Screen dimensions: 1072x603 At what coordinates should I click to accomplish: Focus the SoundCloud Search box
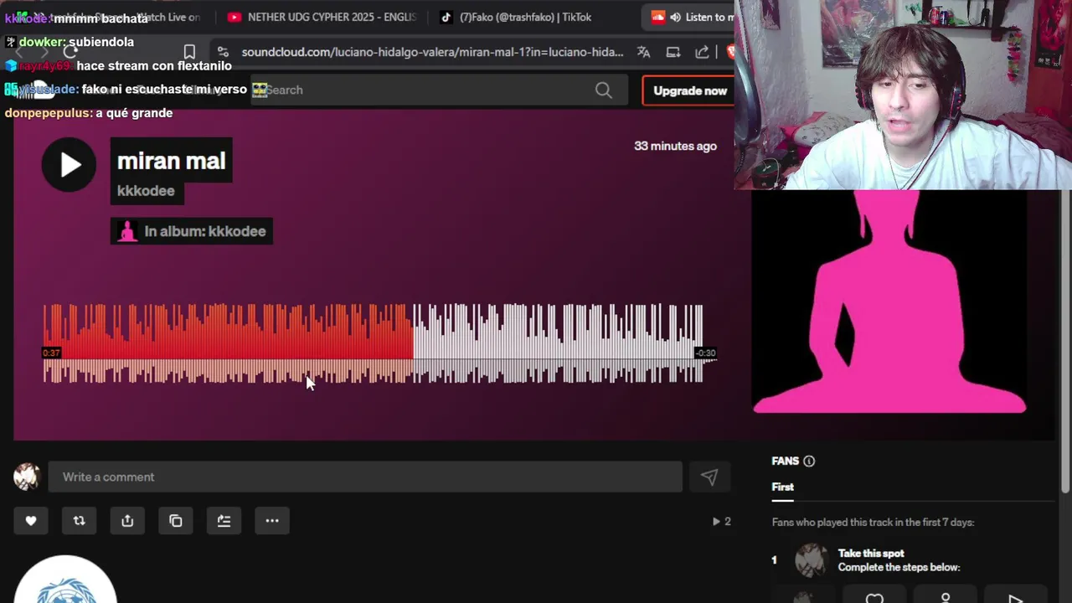coord(439,90)
